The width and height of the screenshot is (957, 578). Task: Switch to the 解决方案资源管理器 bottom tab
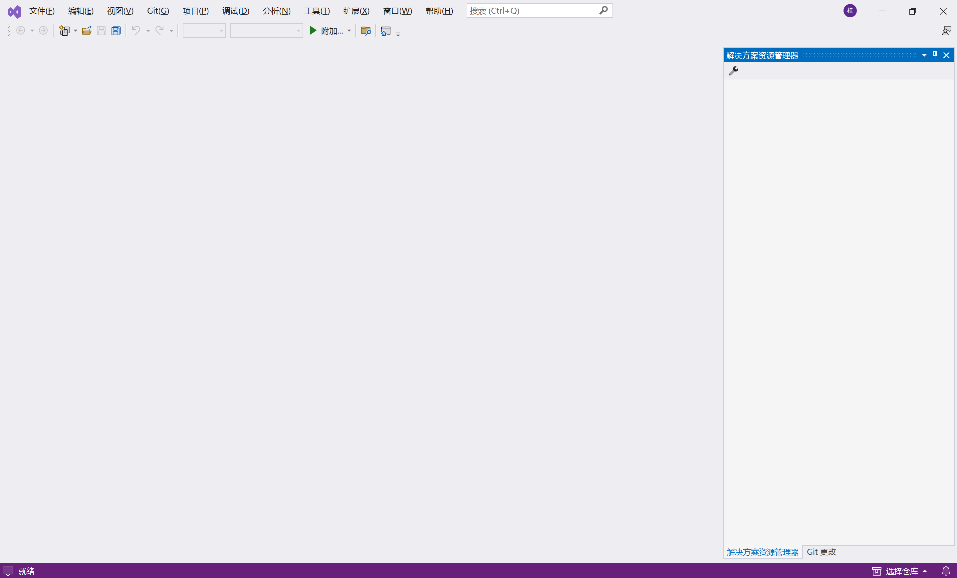pos(763,552)
